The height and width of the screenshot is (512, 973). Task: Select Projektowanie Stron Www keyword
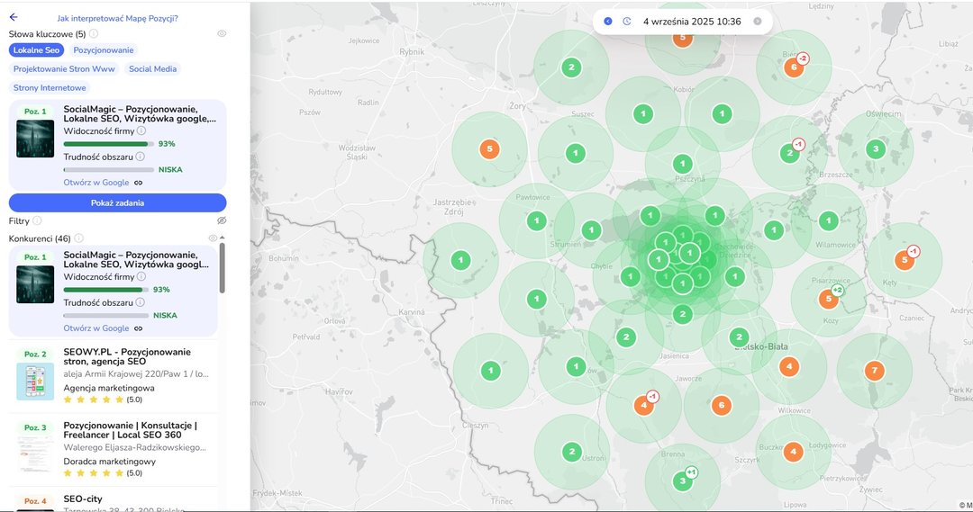click(64, 68)
